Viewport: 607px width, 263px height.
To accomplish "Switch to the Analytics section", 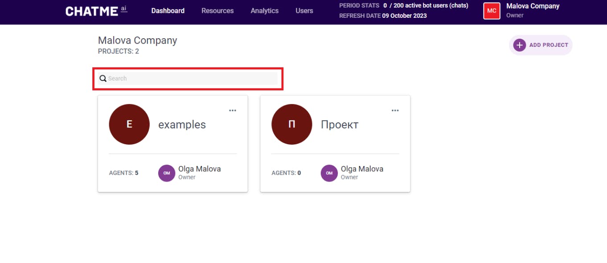I will [x=264, y=11].
